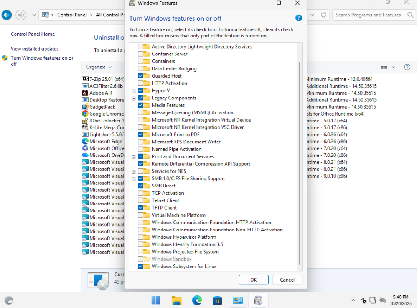Expand the Services for NFS node
Screen dimensions: 417x308
134,172
